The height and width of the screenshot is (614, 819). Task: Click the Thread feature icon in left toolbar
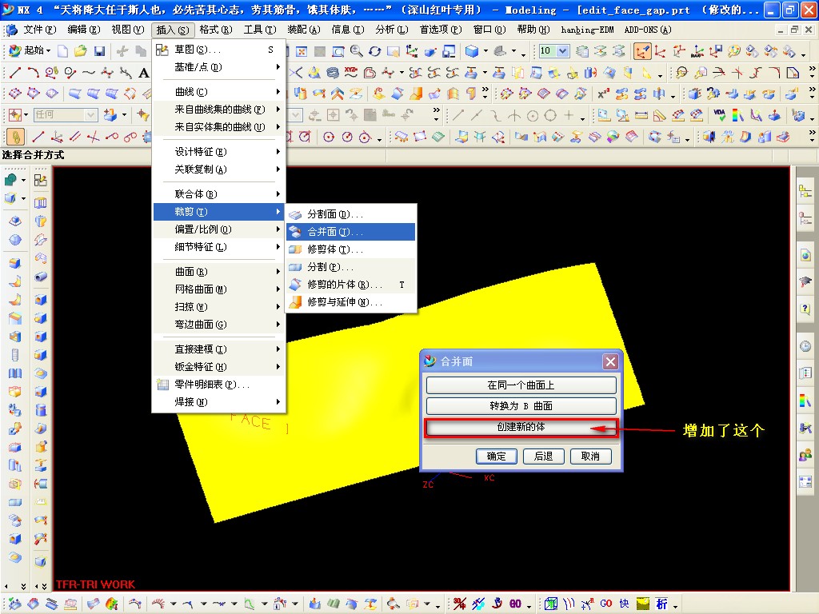pos(15,355)
